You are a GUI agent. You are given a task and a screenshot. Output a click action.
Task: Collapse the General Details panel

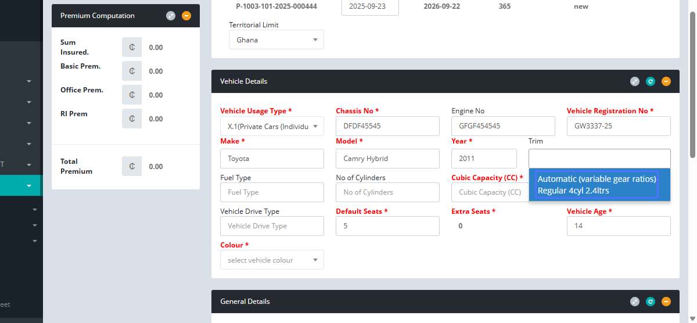(666, 302)
